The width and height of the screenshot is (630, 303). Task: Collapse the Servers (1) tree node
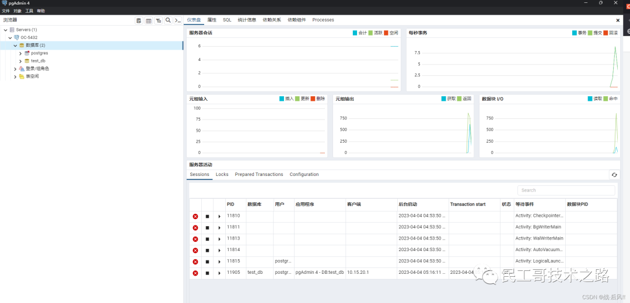[6, 30]
